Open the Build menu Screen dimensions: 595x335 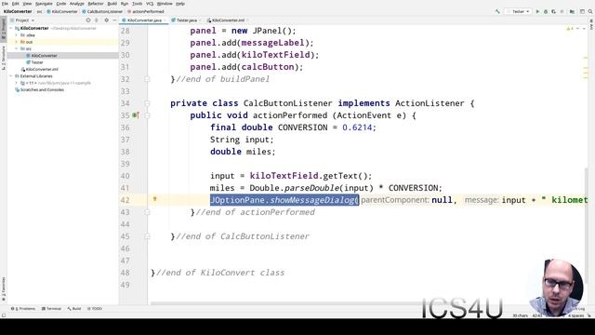(112, 4)
